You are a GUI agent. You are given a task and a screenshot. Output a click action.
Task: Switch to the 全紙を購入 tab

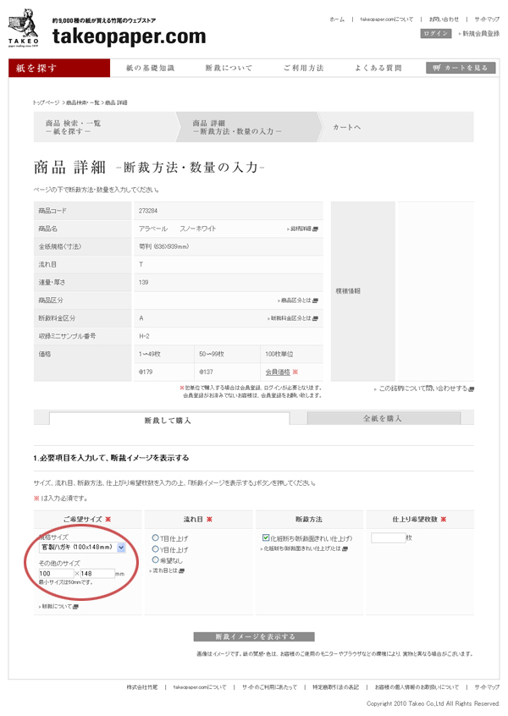(x=382, y=418)
